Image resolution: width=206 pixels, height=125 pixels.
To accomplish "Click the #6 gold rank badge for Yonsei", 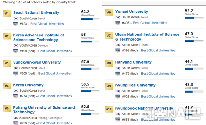I will tap(109, 12).
